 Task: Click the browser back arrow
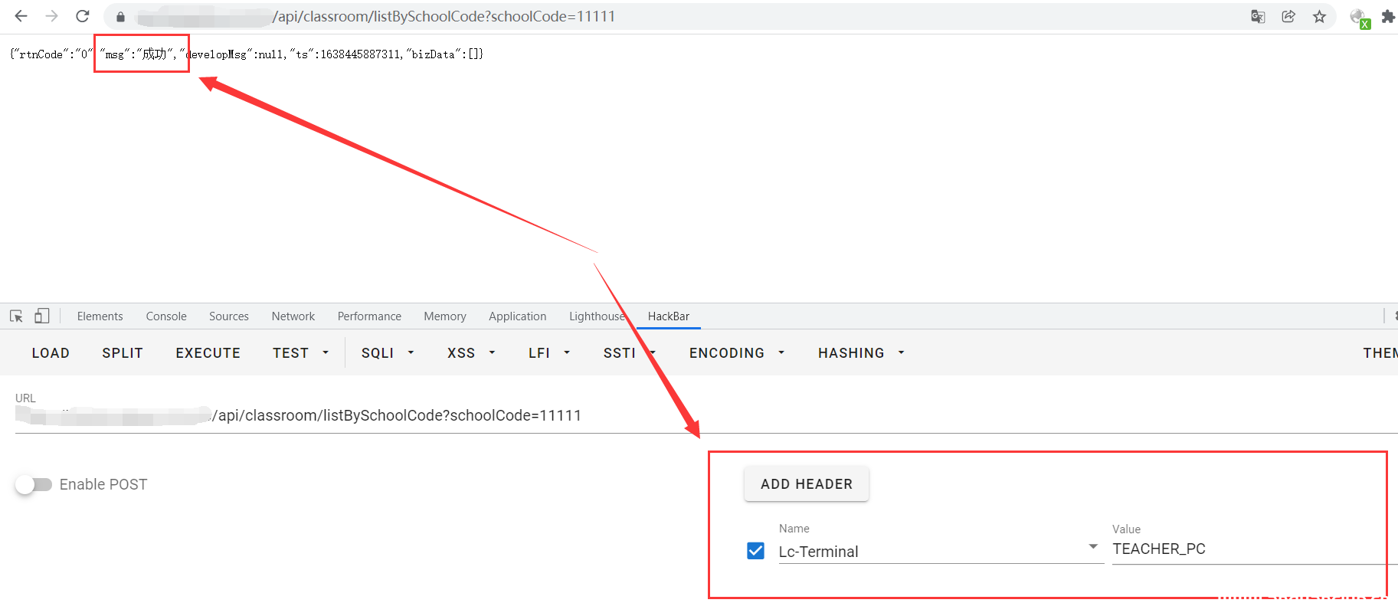(x=21, y=16)
